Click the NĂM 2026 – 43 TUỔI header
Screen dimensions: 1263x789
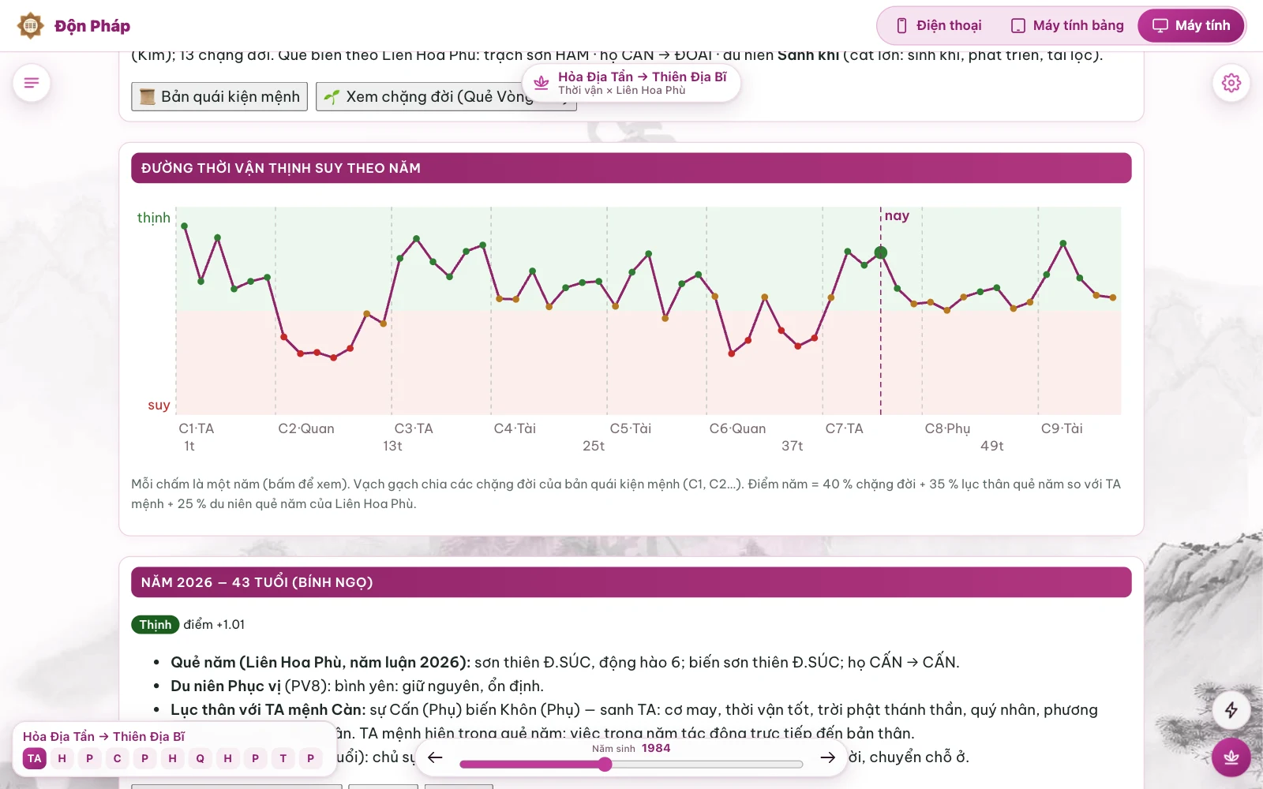tap(631, 582)
